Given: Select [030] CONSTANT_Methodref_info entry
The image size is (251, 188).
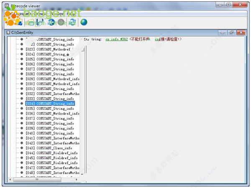Looking at the screenshot, I should pos(53,84).
